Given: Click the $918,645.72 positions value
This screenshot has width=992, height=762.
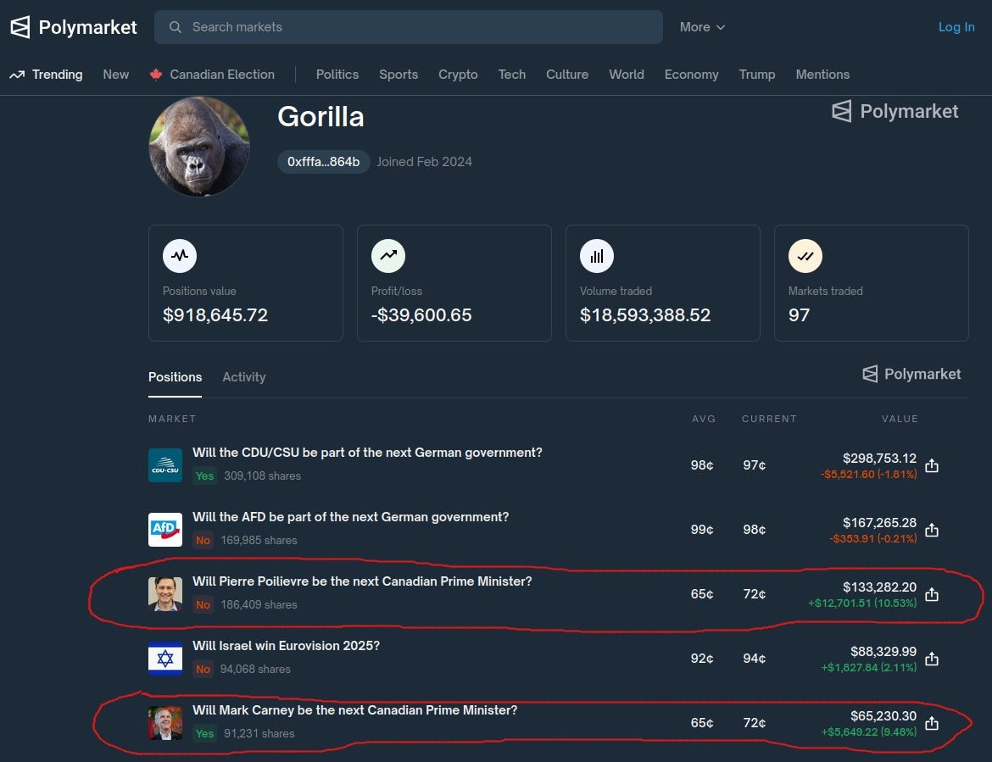Looking at the screenshot, I should point(215,315).
